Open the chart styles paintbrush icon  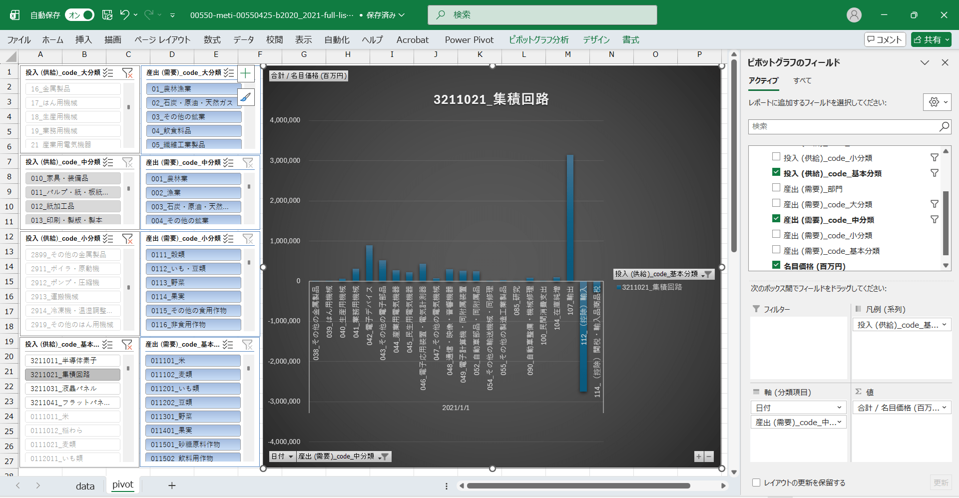245,97
